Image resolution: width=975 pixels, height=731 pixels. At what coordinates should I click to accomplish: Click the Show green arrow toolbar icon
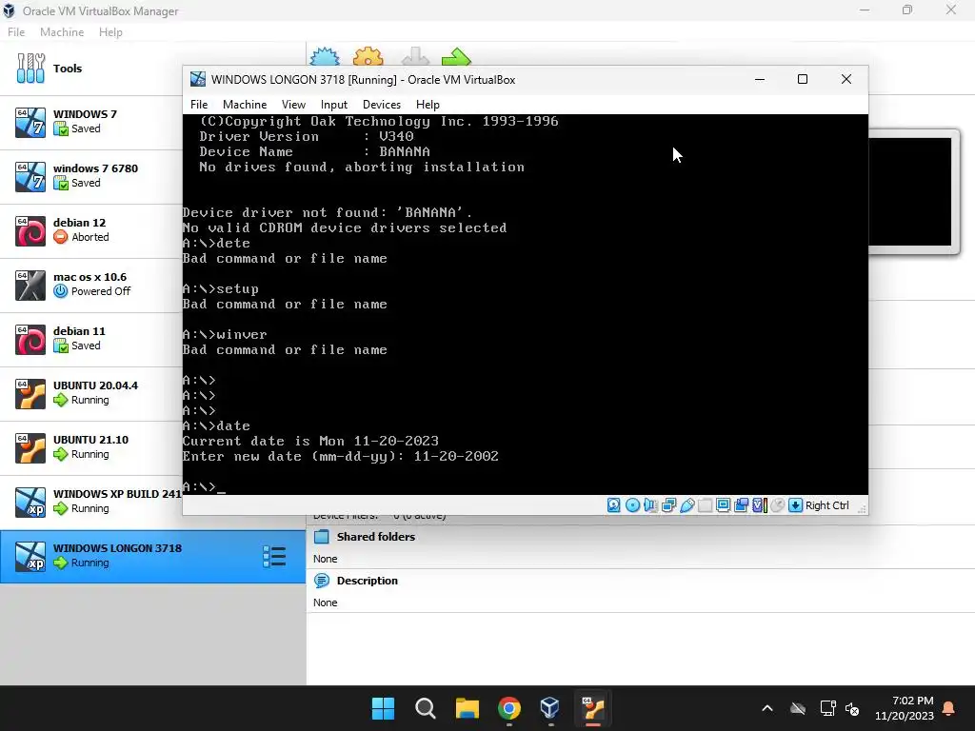pyautogui.click(x=456, y=57)
